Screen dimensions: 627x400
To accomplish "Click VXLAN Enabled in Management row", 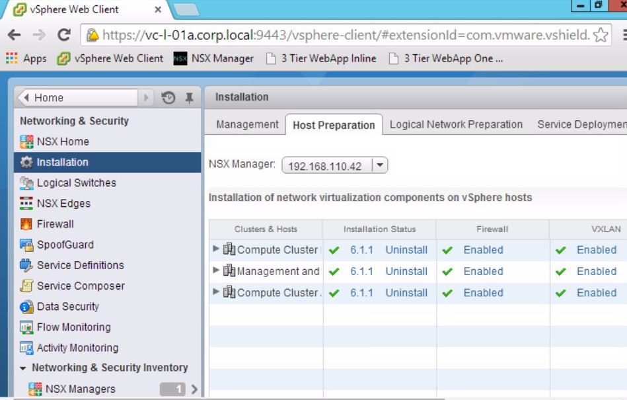I will point(596,272).
